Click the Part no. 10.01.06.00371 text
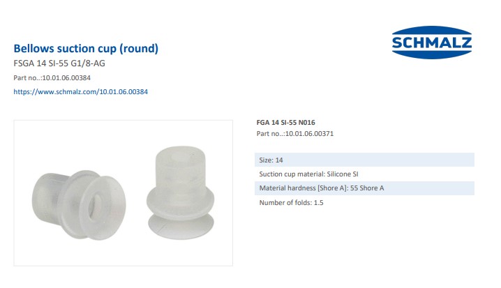 click(x=295, y=134)
